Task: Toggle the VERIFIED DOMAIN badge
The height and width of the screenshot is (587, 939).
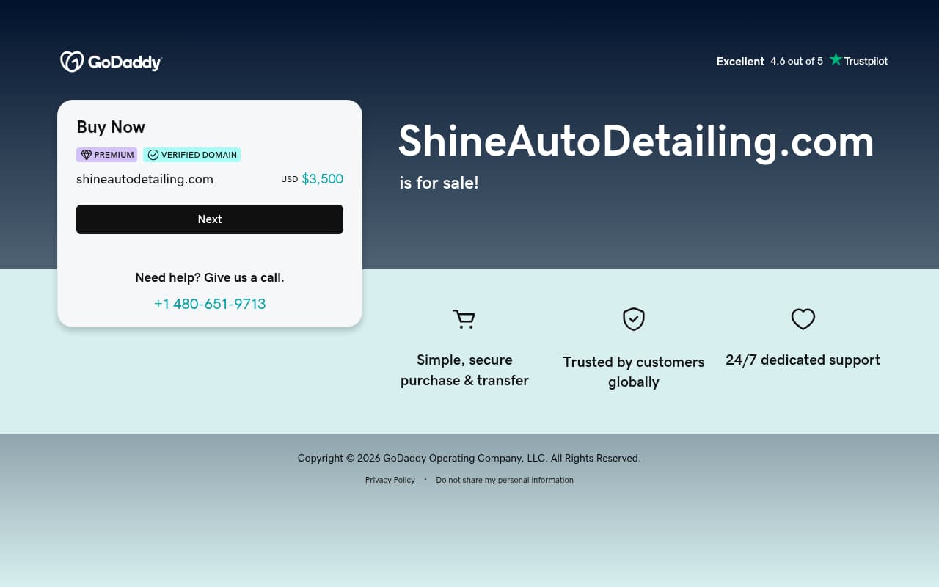Action: 192,155
